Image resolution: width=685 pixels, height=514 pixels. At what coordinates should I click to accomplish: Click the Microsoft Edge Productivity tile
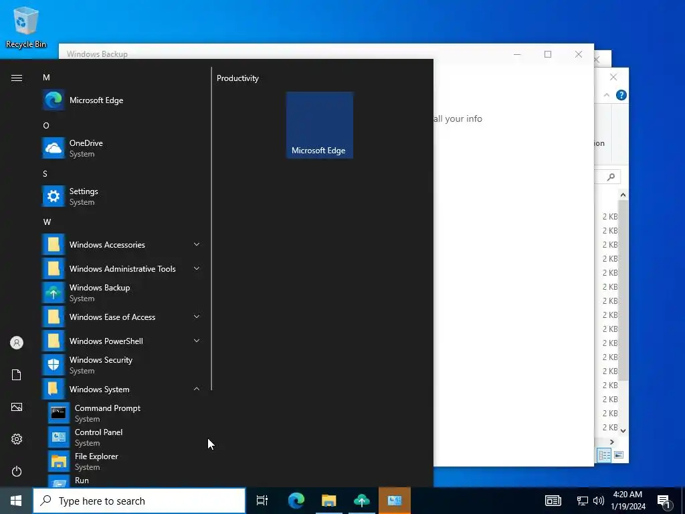pyautogui.click(x=320, y=125)
